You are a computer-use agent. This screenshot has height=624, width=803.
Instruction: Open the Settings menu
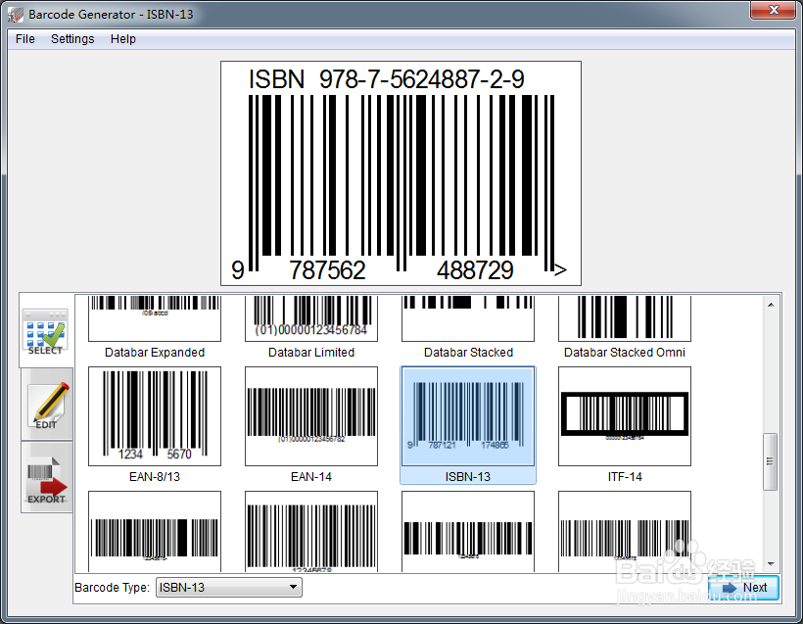(x=72, y=39)
